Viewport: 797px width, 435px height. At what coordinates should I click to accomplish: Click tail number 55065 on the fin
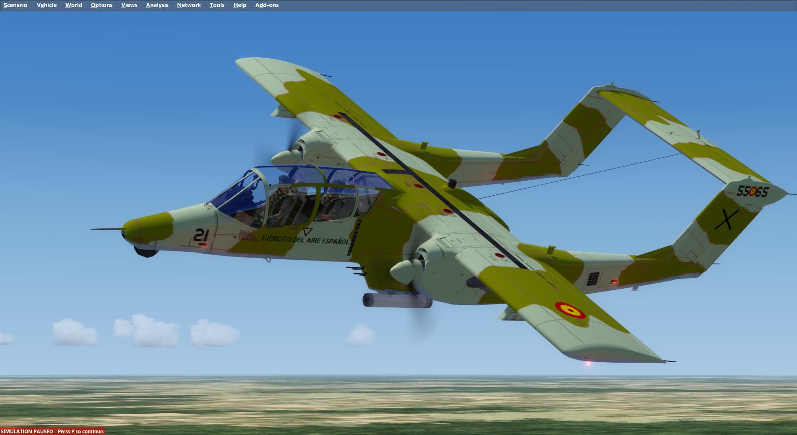(x=752, y=192)
